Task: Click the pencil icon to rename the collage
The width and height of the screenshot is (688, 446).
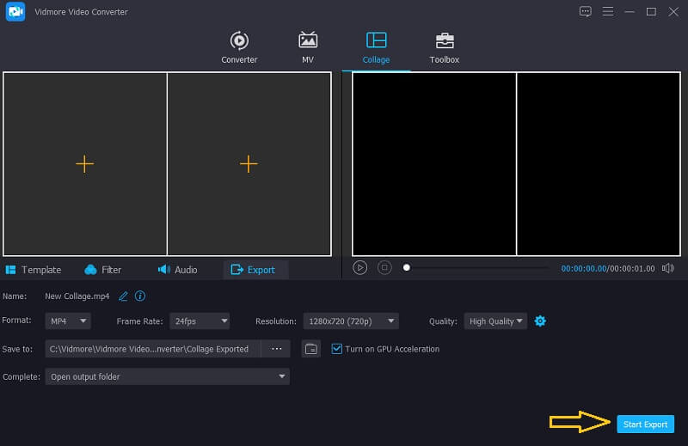Action: [x=123, y=296]
